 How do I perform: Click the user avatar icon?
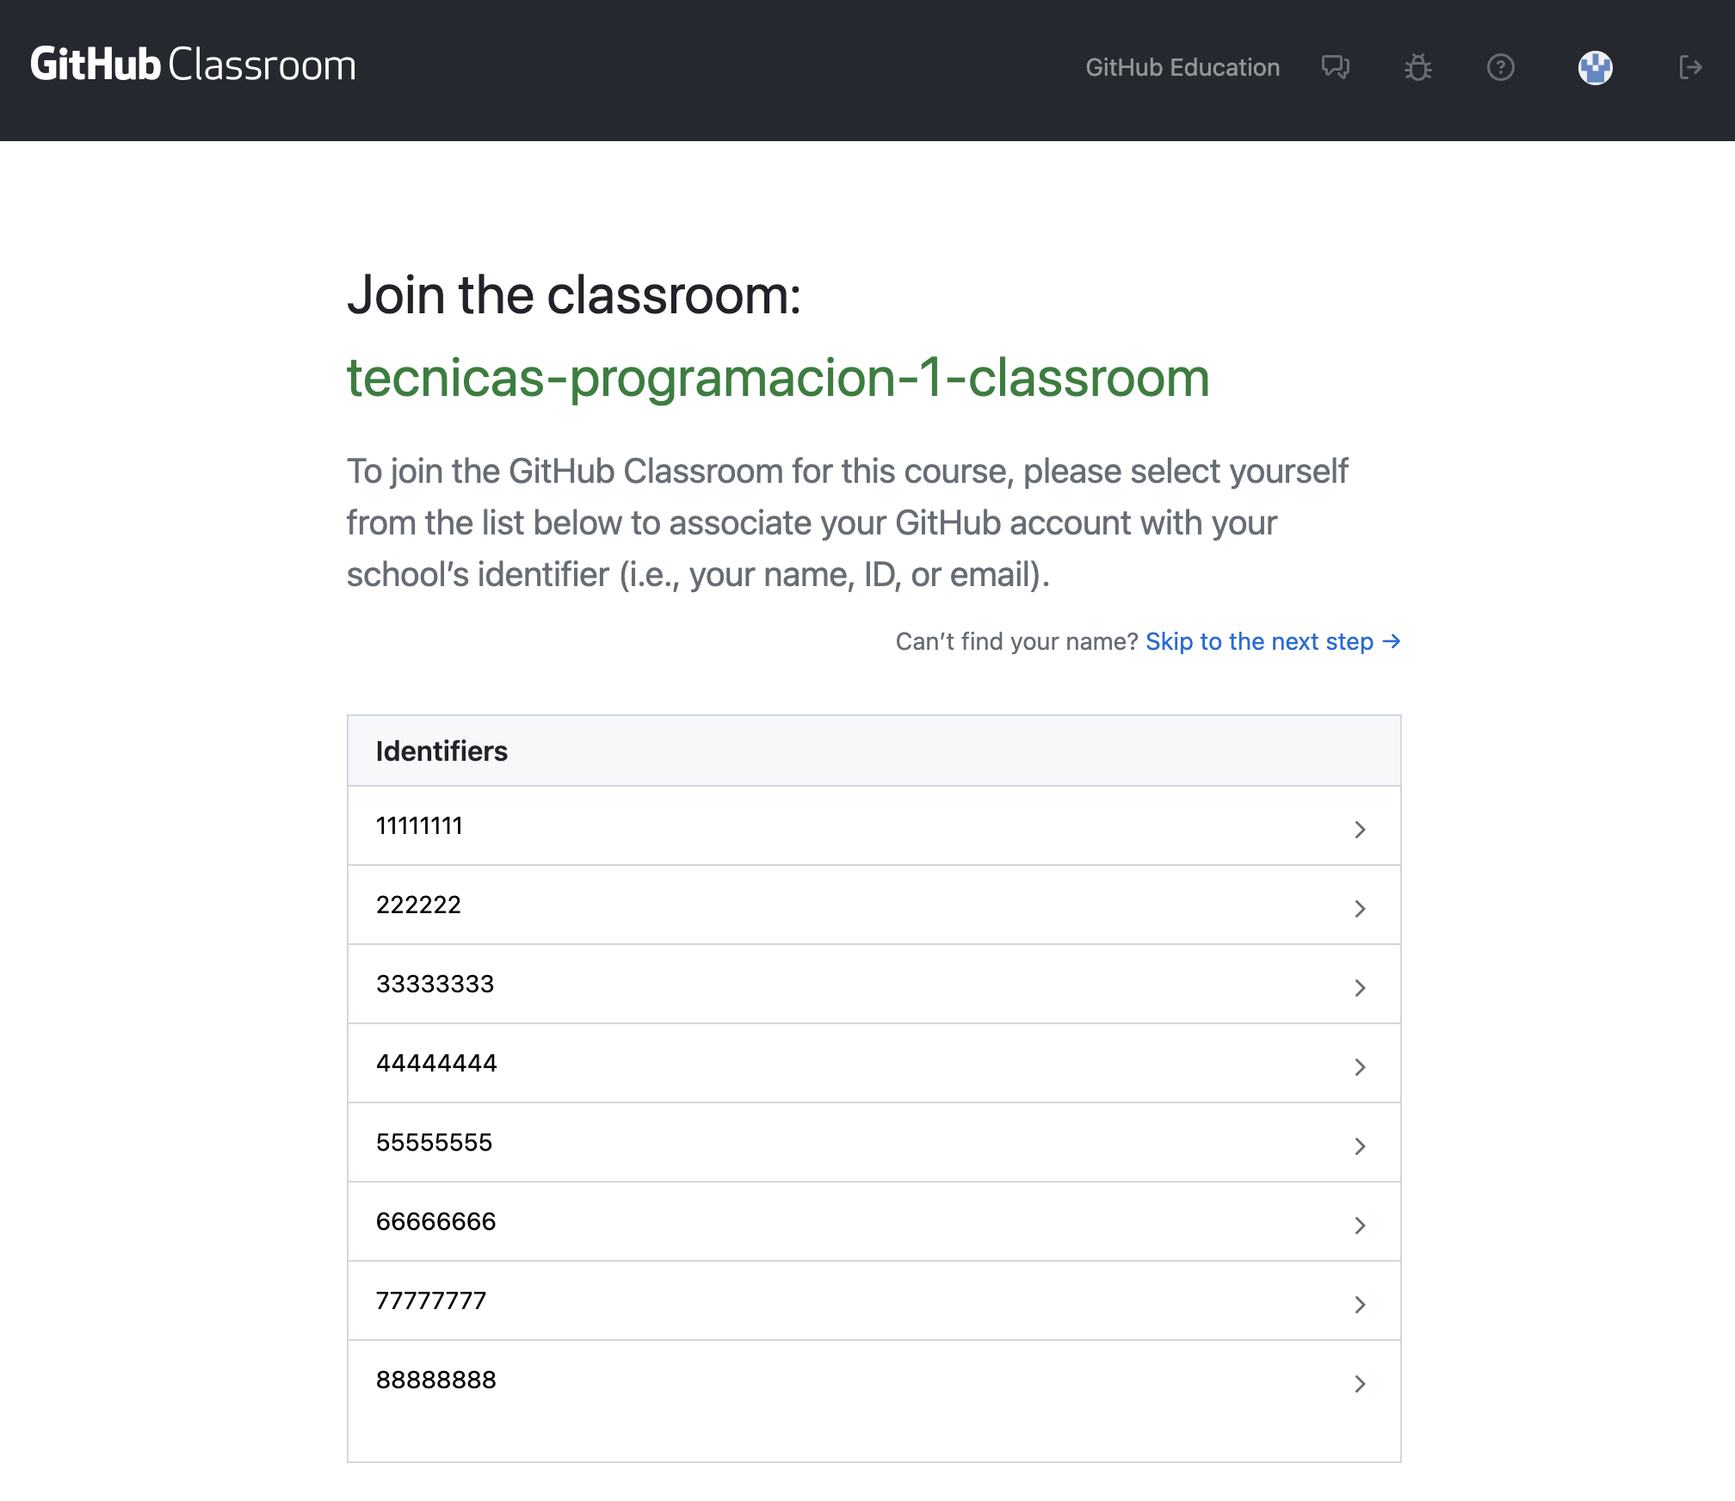(x=1595, y=67)
